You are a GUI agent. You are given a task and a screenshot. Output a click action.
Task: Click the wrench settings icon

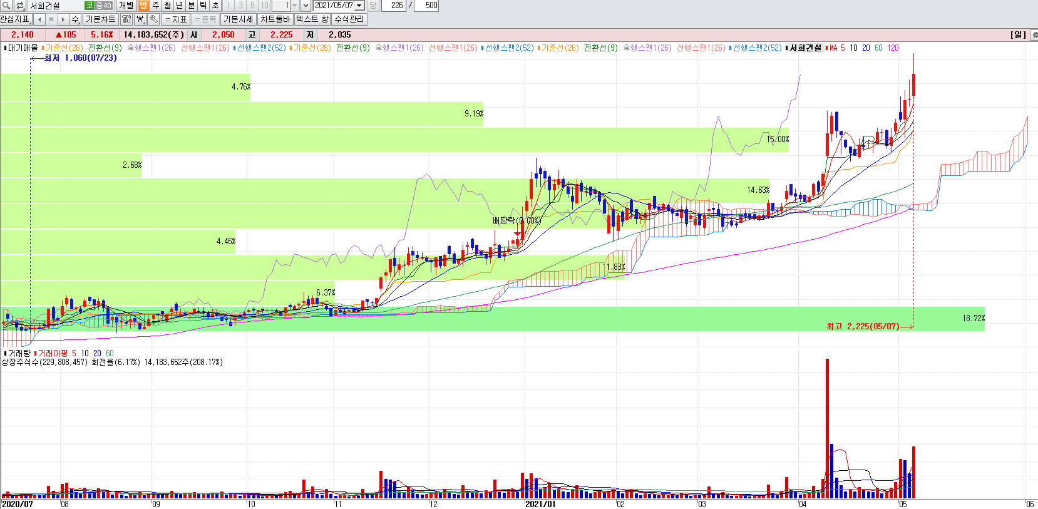tap(153, 19)
